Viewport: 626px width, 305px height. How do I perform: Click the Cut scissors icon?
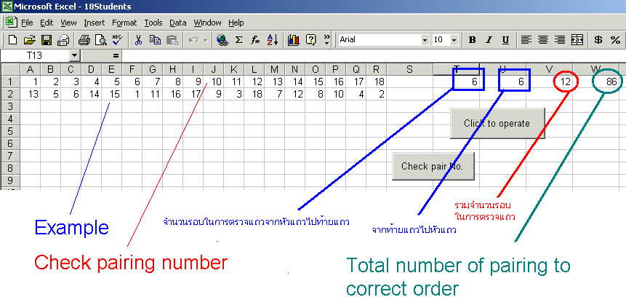tap(139, 40)
